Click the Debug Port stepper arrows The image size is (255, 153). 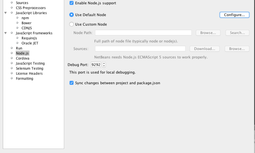click(x=104, y=65)
